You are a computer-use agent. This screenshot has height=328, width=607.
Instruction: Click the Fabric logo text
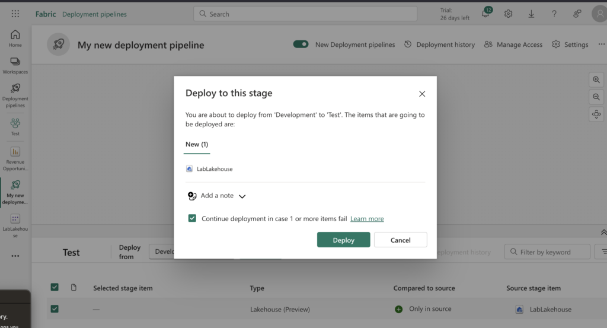46,14
